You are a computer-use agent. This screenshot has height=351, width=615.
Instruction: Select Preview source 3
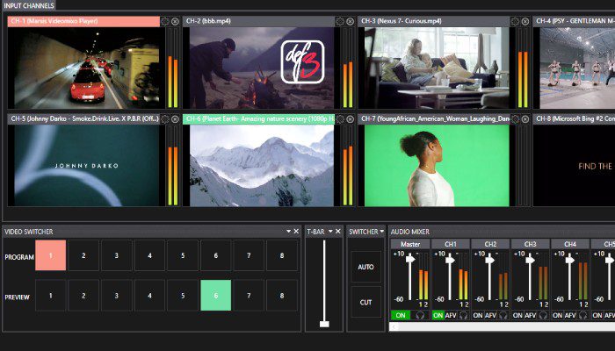pos(117,296)
